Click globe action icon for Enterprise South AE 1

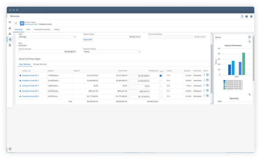pyautogui.click(x=207, y=75)
